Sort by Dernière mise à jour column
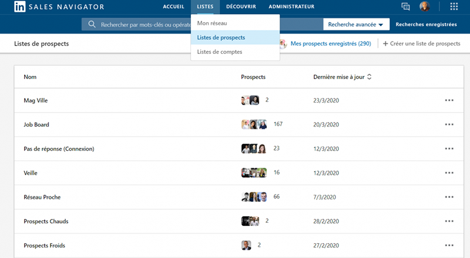 pyautogui.click(x=342, y=77)
